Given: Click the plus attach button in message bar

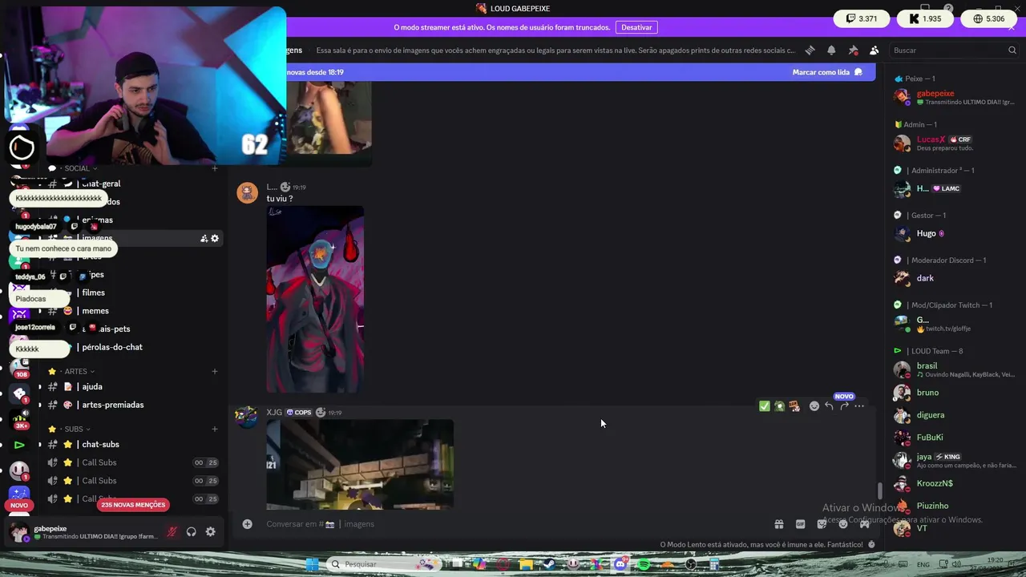Looking at the screenshot, I should point(248,524).
